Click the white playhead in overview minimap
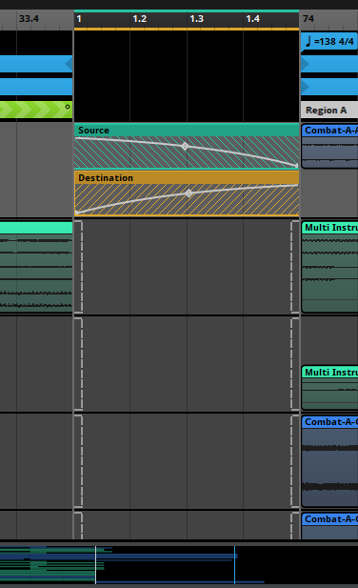 [x=95, y=565]
